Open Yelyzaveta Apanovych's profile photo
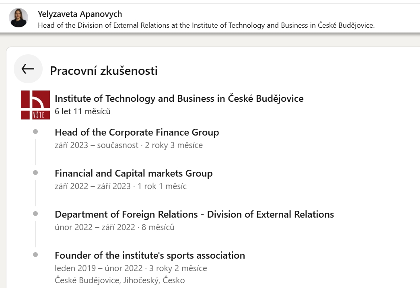Screen dimensions: 420x288 click(x=19, y=18)
